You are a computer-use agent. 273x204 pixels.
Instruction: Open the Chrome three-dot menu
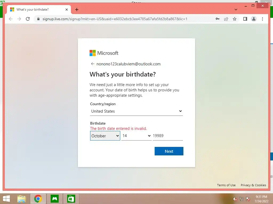coord(262,19)
